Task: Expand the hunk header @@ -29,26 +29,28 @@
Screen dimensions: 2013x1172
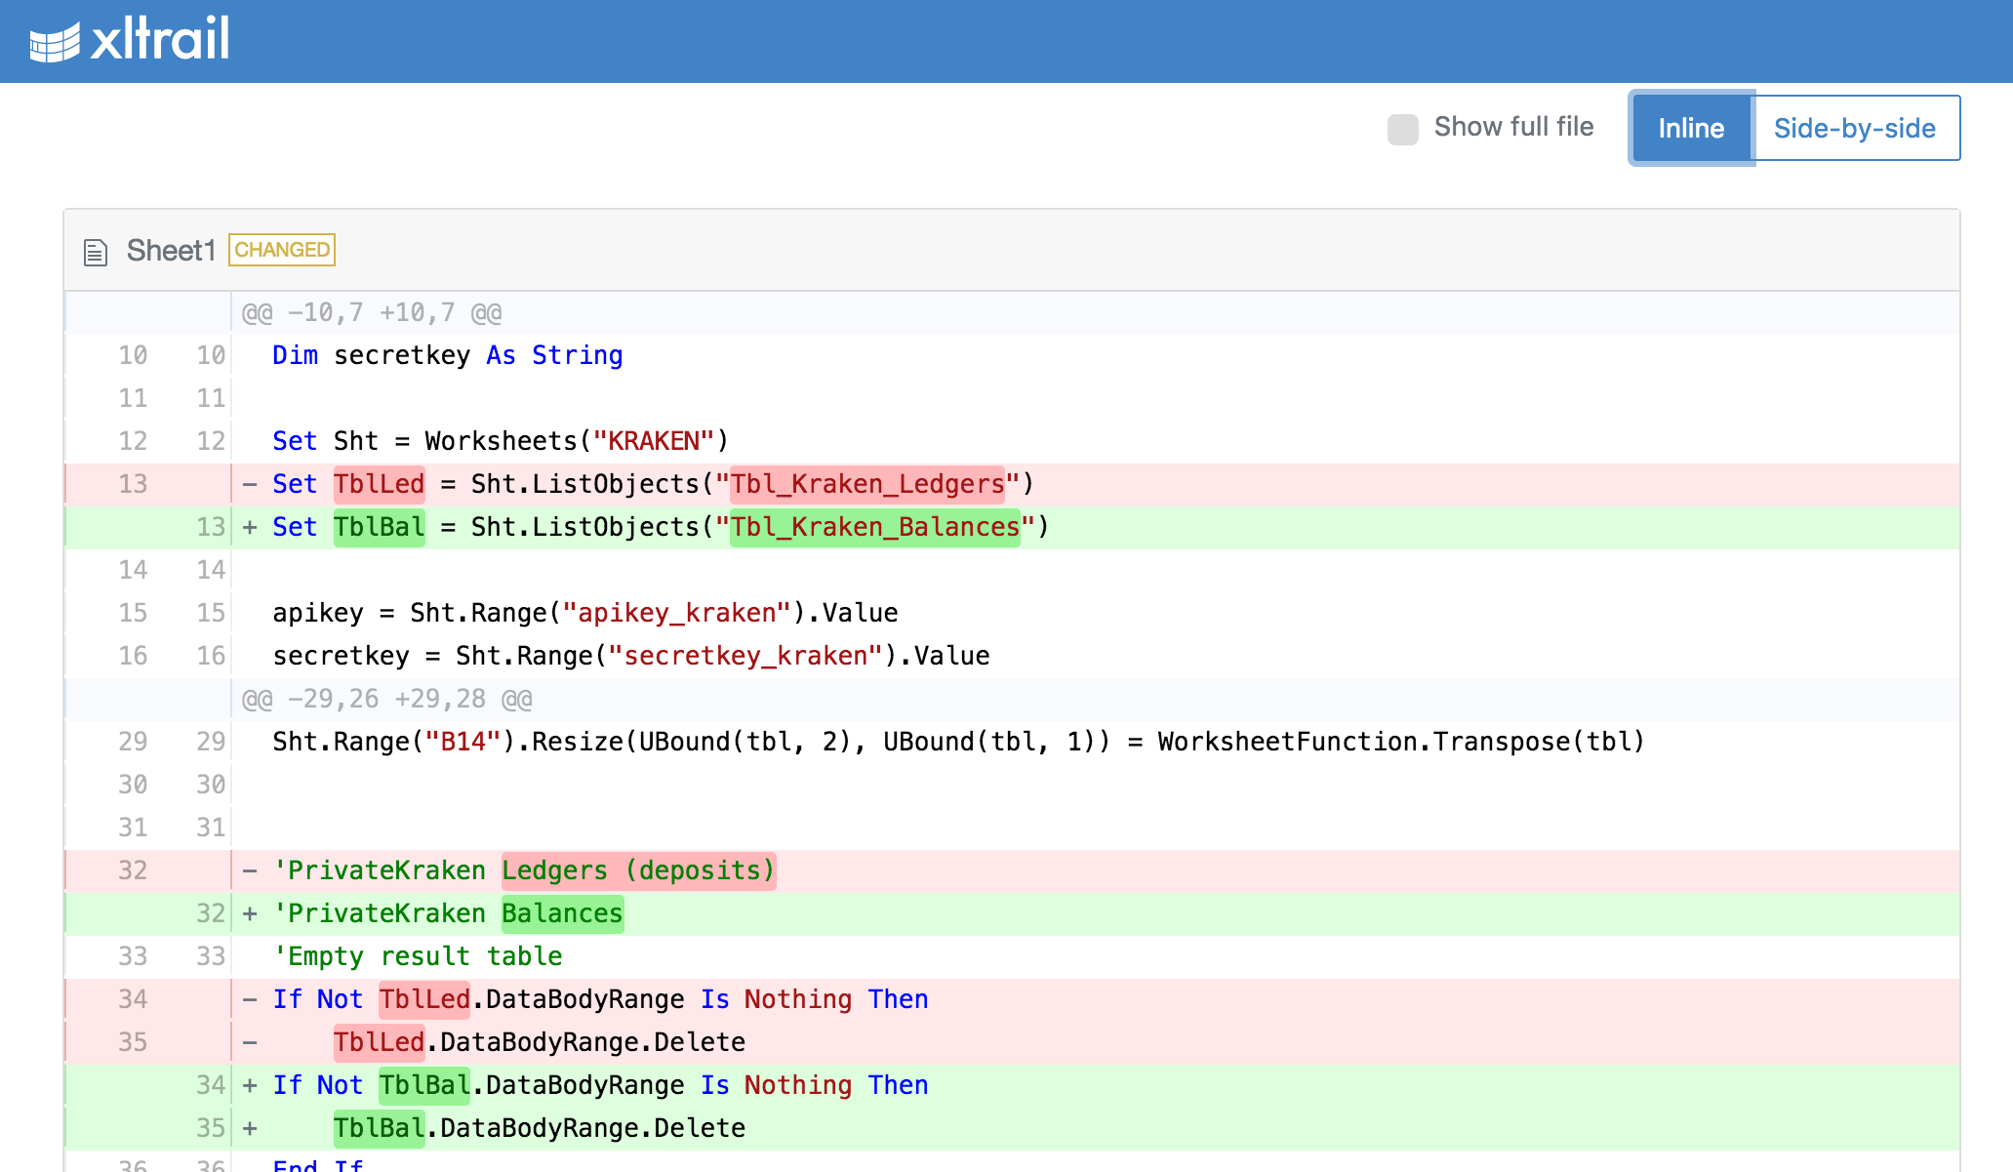Action: [x=386, y=699]
